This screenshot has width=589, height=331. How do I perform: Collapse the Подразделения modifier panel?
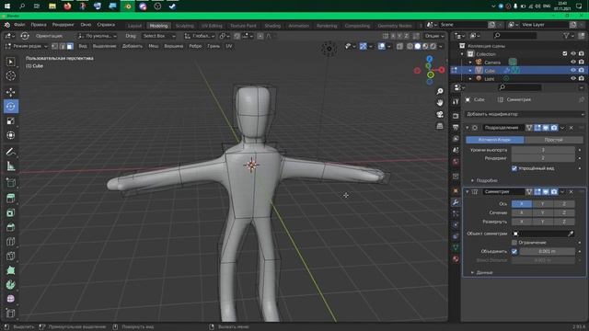[x=468, y=128]
